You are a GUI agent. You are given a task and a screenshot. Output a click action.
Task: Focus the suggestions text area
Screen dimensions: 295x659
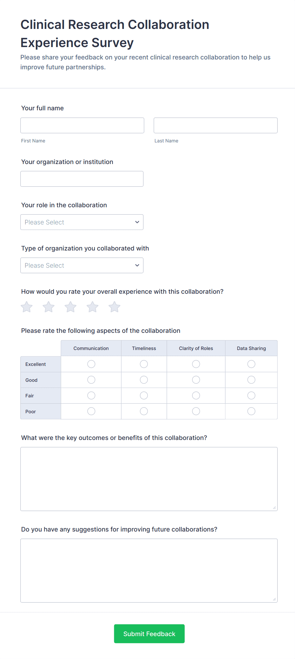pos(149,570)
